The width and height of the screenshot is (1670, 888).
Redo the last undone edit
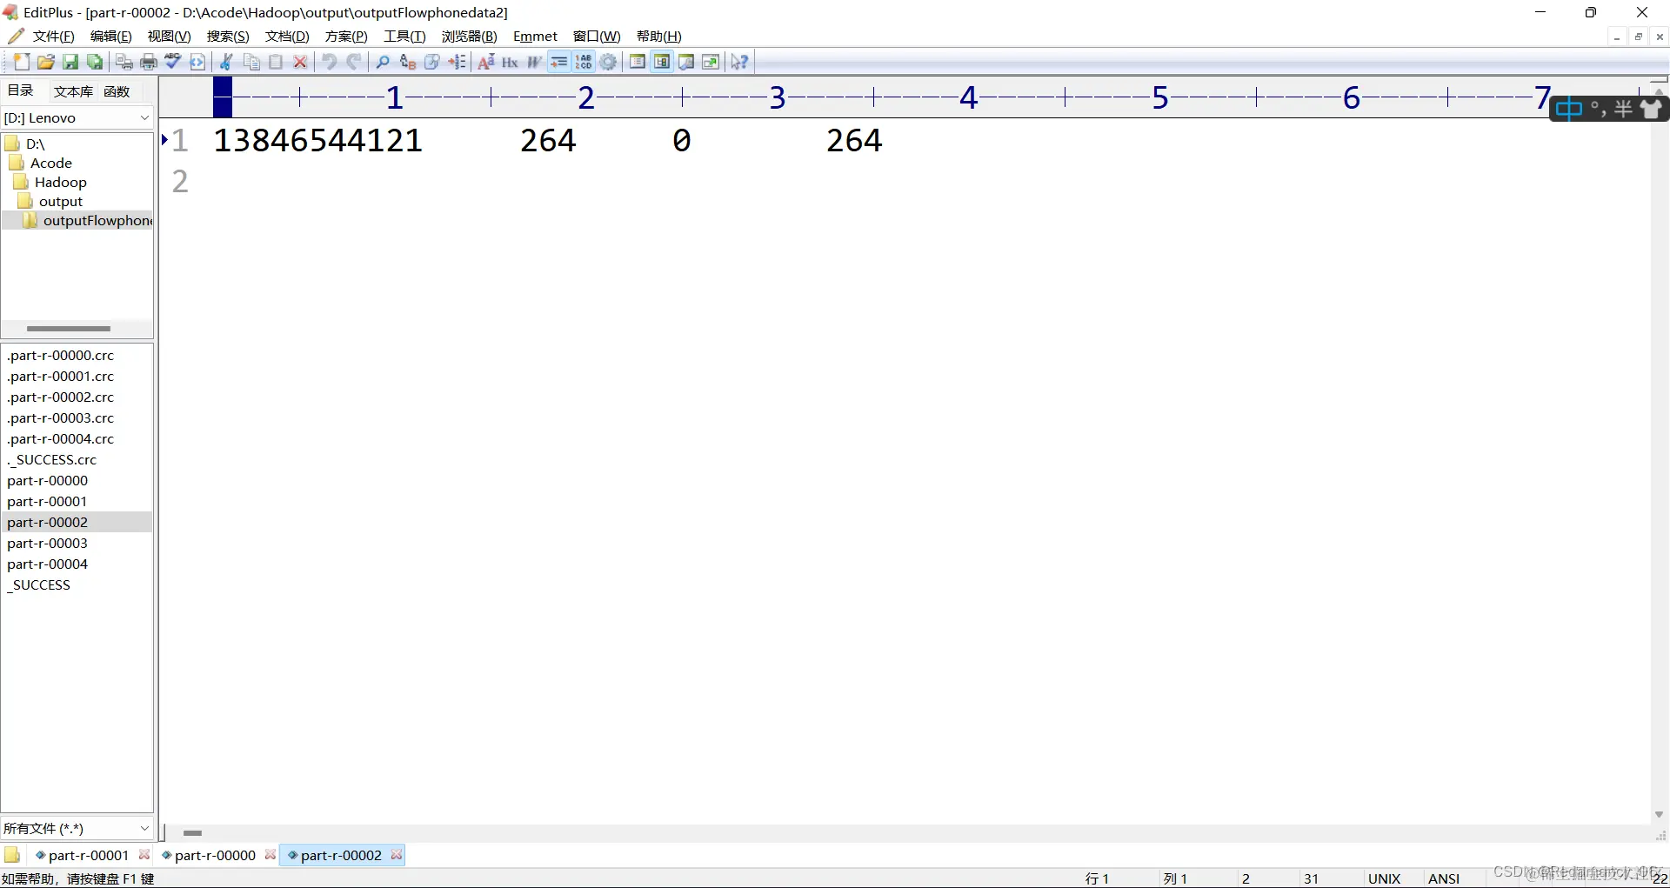pyautogui.click(x=354, y=62)
